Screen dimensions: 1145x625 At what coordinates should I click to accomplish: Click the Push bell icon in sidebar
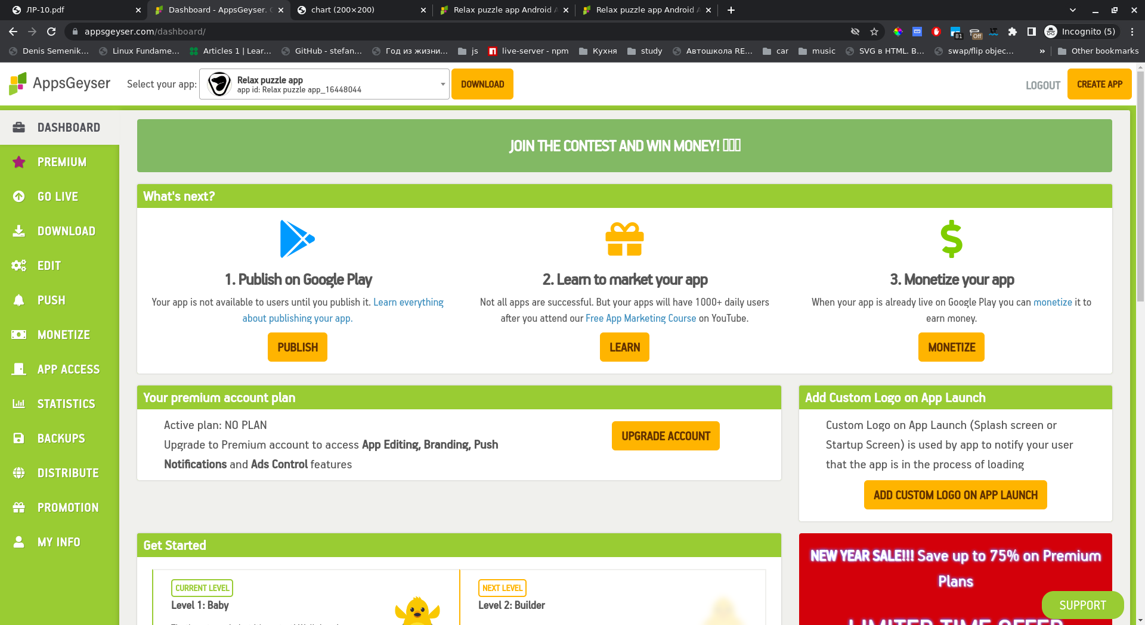(x=19, y=300)
